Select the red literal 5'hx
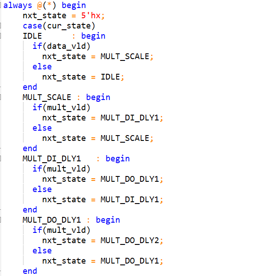262x276 pixels. tap(91, 16)
